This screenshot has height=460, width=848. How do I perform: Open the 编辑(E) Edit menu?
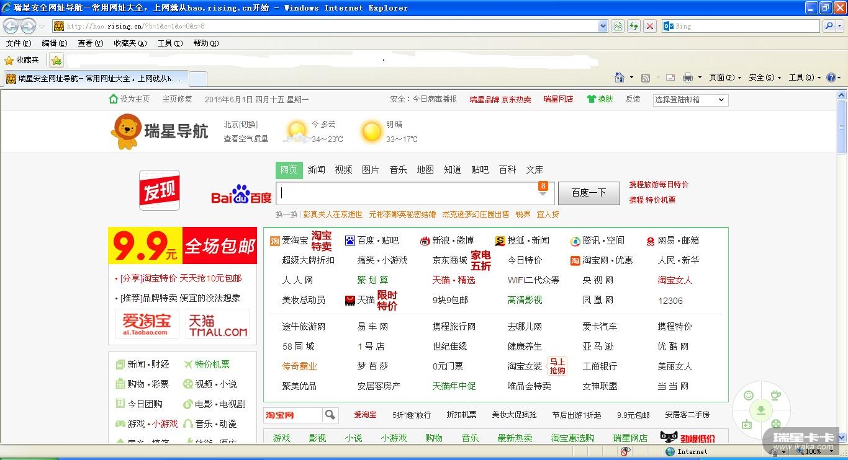(x=54, y=43)
